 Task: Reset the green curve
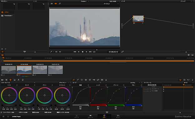coord(124,85)
